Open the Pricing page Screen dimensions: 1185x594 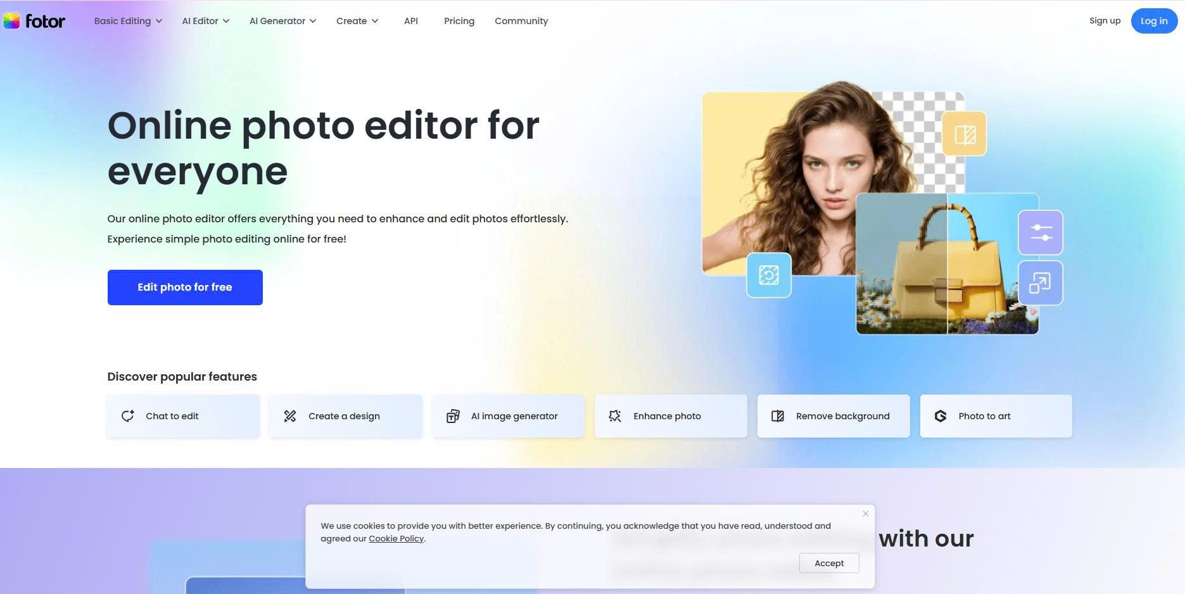point(459,21)
